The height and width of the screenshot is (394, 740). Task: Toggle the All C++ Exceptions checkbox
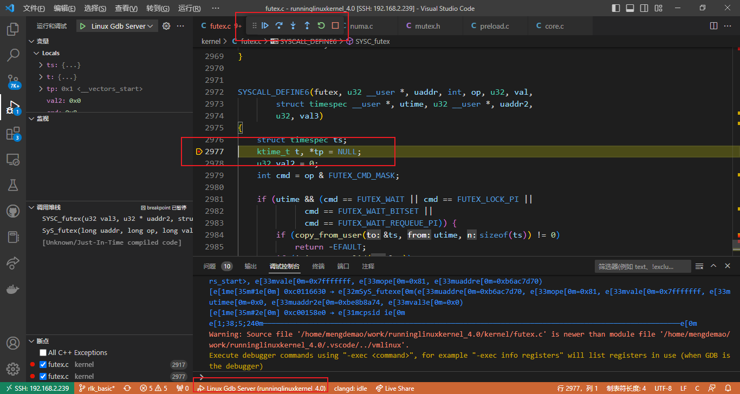pyautogui.click(x=43, y=352)
